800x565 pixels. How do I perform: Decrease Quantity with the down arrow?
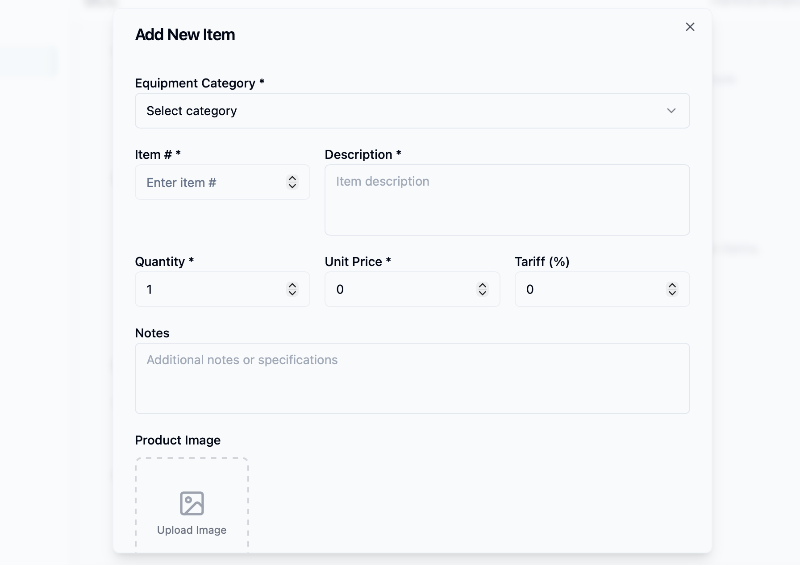click(x=292, y=293)
